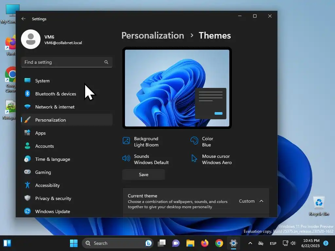Screen dimensions: 335x251
Task: Open Windows Update settings
Action: pyautogui.click(x=67, y=211)
